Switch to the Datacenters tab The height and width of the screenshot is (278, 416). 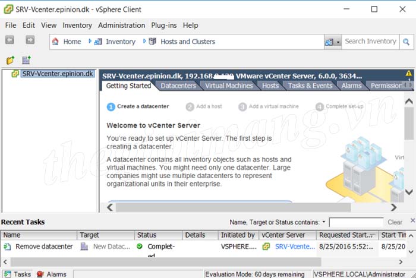178,86
